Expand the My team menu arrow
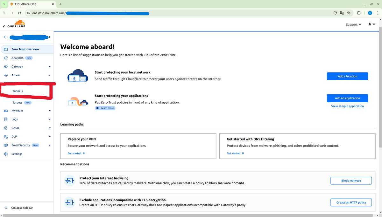The height and width of the screenshot is (217, 382). point(50,111)
